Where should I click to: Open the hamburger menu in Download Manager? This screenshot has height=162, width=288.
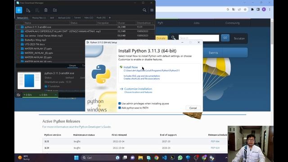click(152, 10)
